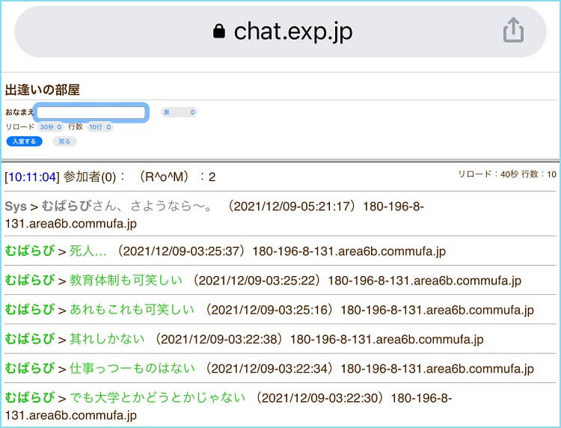Select the chat.exp.jp address text
The width and height of the screenshot is (561, 428).
(x=293, y=31)
